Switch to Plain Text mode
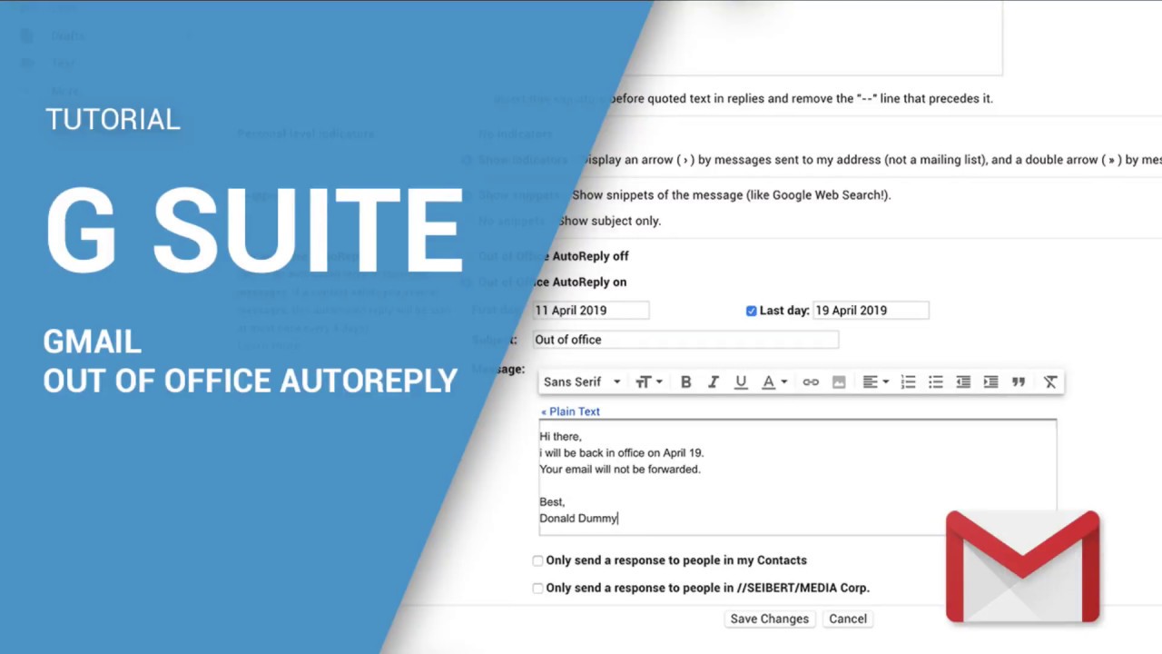Image resolution: width=1162 pixels, height=654 pixels. click(570, 411)
